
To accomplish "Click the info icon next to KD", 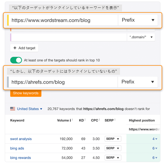I will point(85,120).
